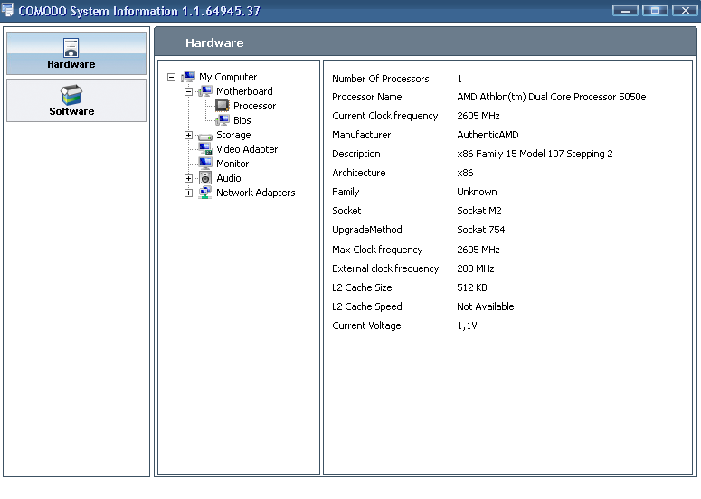701x499 pixels.
Task: Click the UpgradeMethod label
Action: (x=367, y=231)
